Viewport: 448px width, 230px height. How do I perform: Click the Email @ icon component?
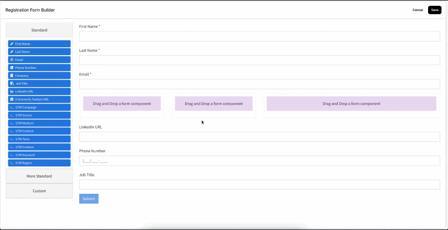pos(39,60)
